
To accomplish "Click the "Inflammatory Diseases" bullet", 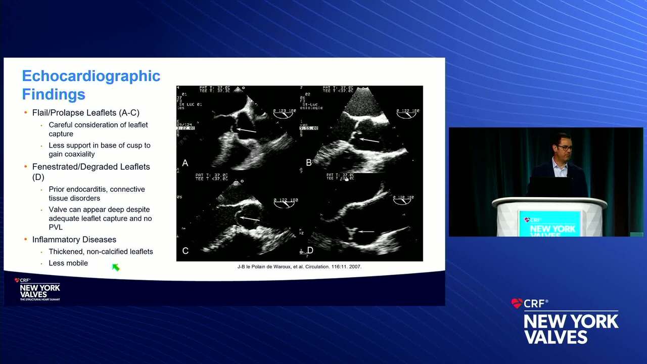I will pyautogui.click(x=74, y=240).
